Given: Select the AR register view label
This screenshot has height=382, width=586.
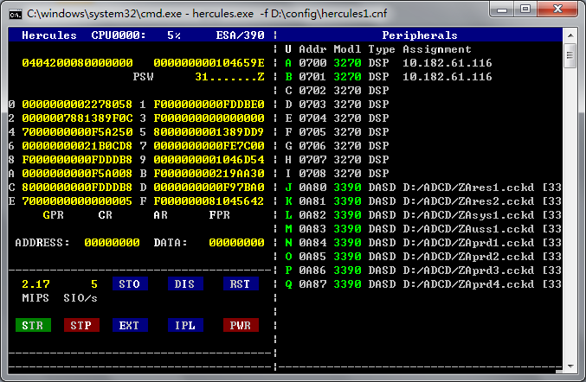Looking at the screenshot, I should (161, 215).
